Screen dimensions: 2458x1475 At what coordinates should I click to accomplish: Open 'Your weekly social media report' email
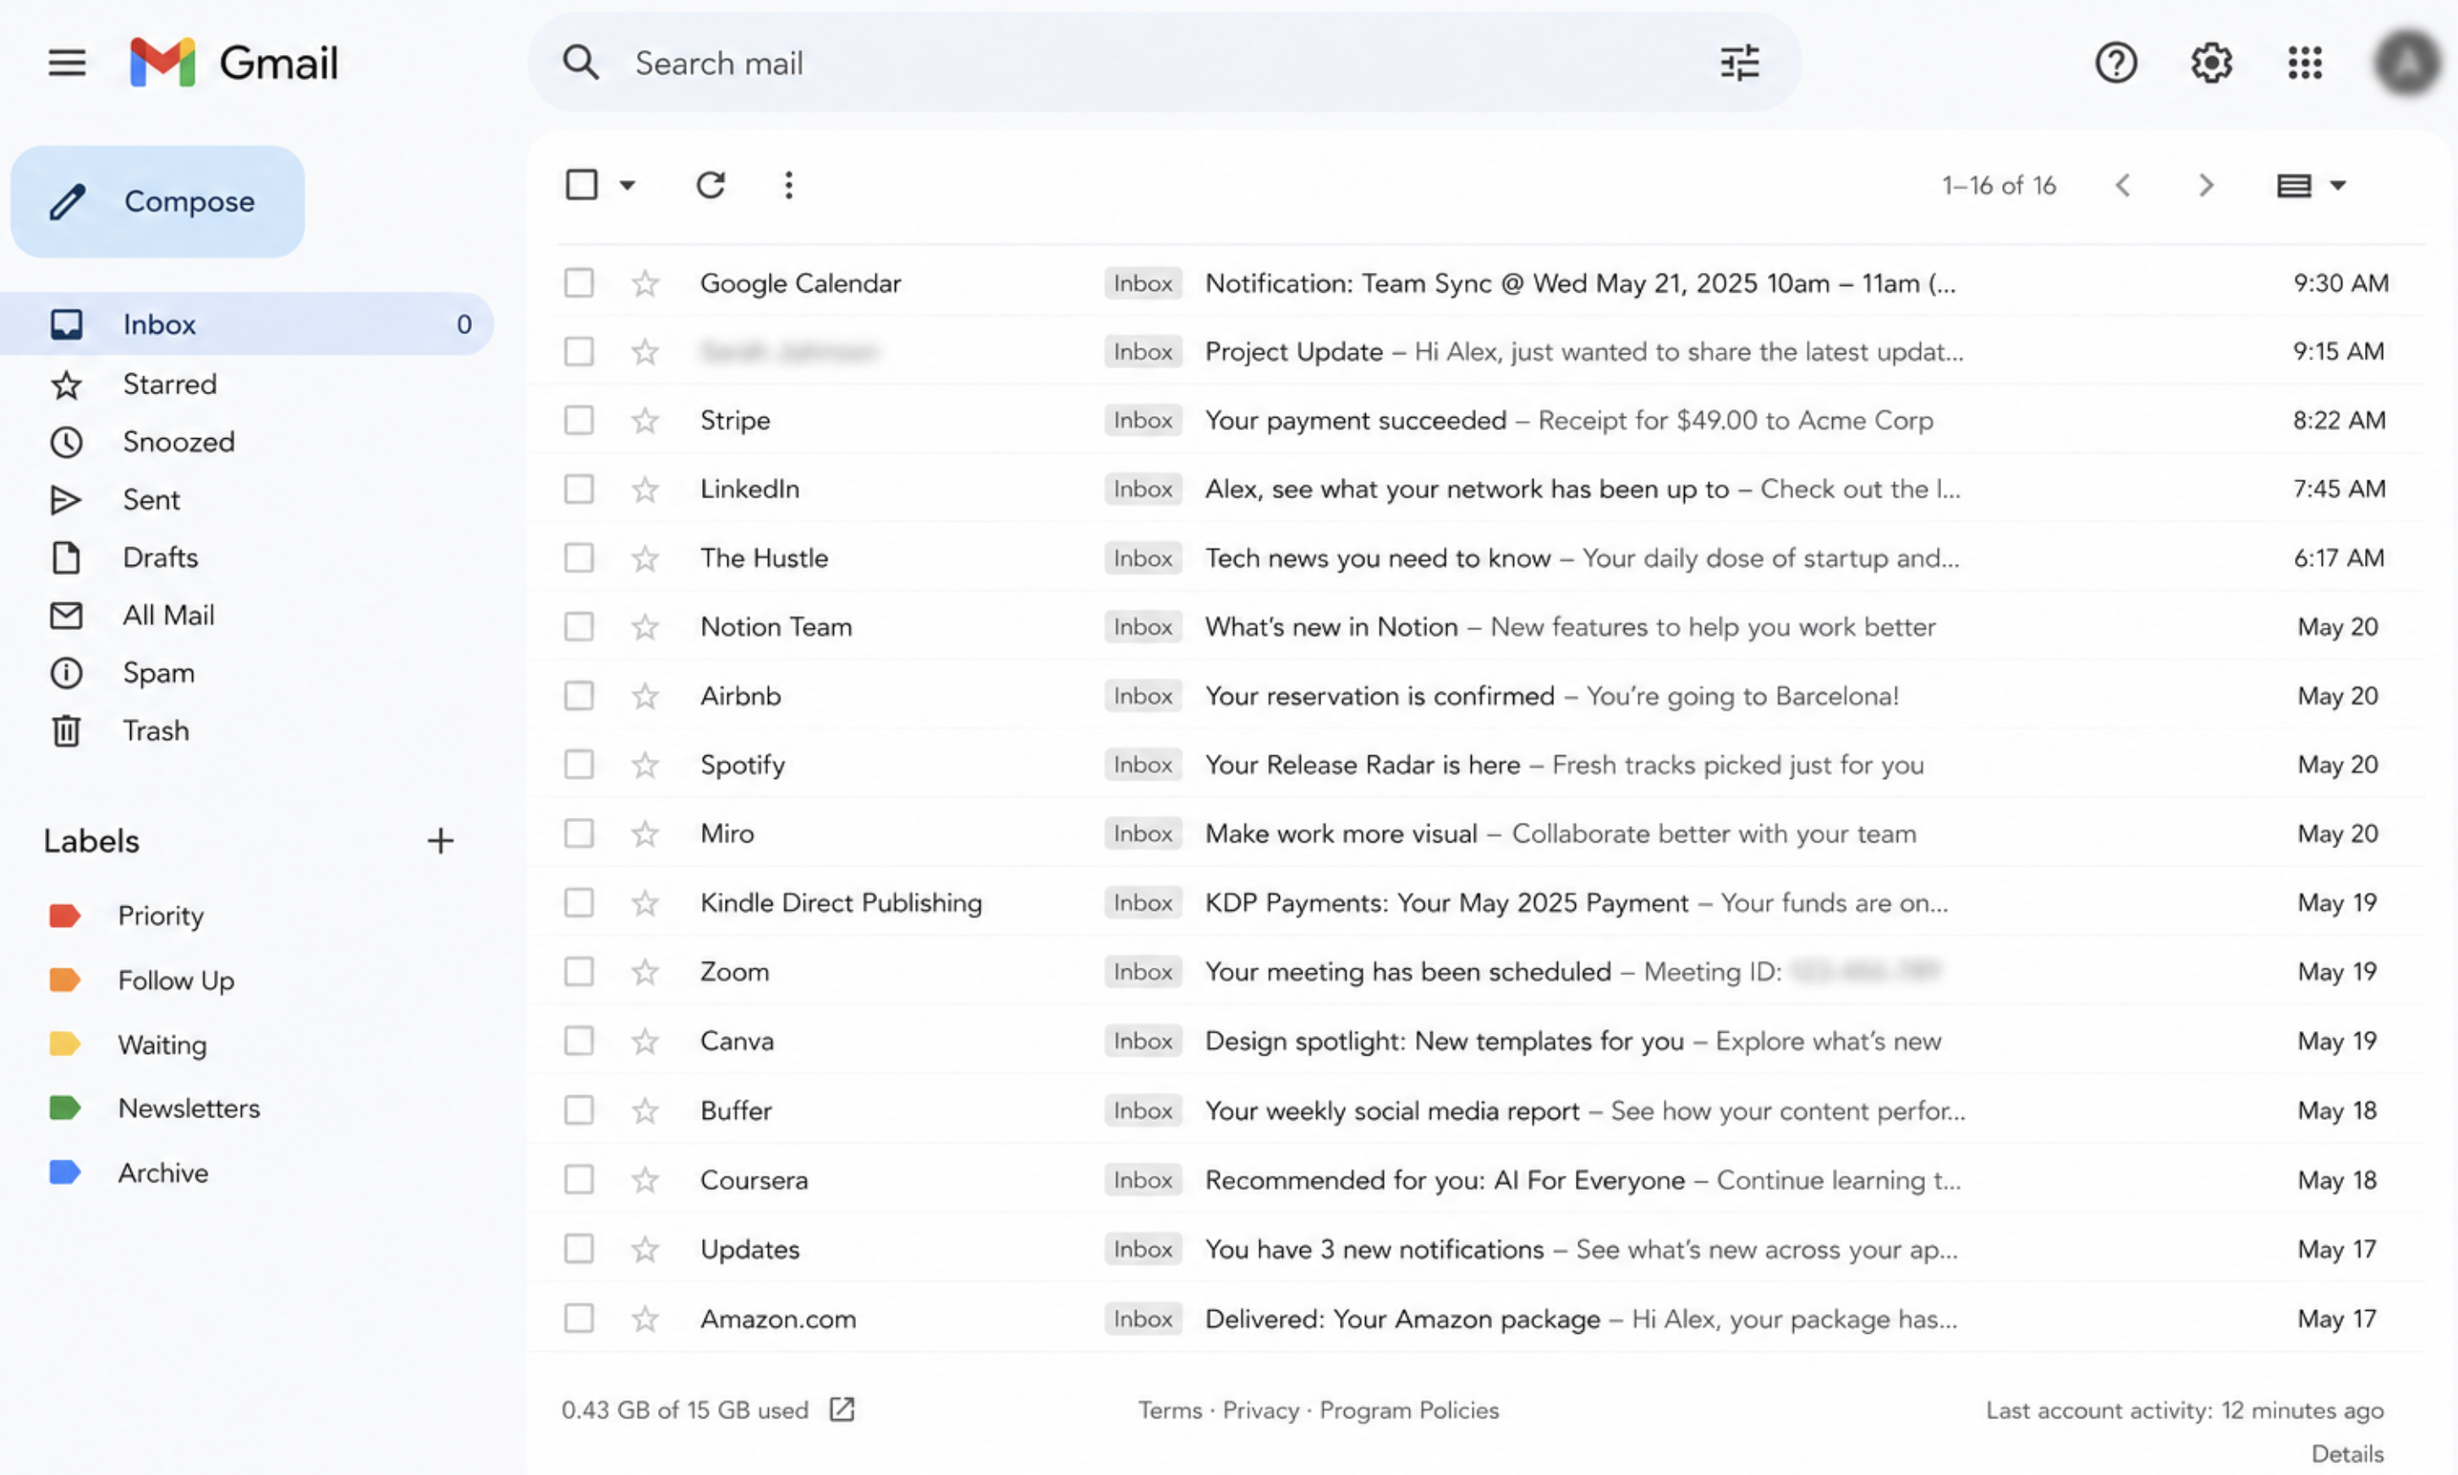coord(1476,1110)
